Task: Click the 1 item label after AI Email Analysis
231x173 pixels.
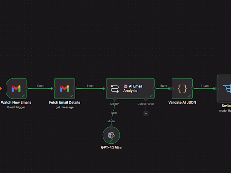Action: [163, 86]
